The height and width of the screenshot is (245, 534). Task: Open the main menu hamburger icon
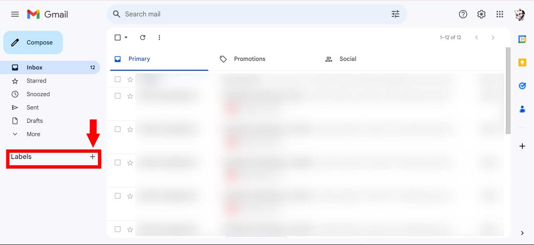tap(15, 14)
